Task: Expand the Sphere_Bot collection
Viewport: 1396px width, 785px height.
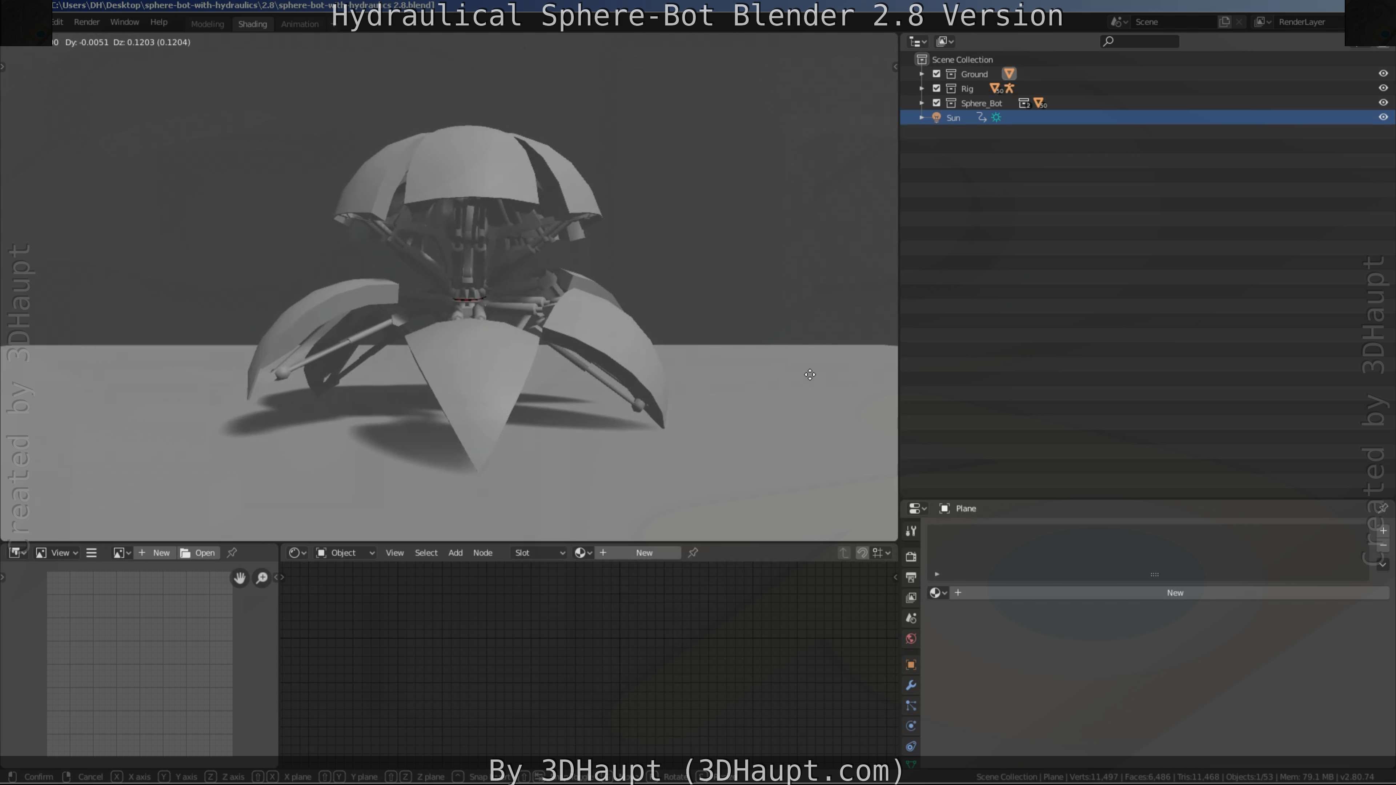Action: coord(922,103)
